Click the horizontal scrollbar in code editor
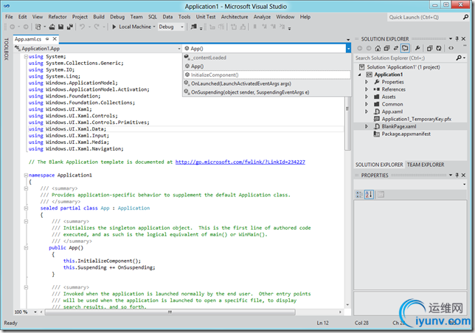Screen dimensions: 475x333 point(170,312)
